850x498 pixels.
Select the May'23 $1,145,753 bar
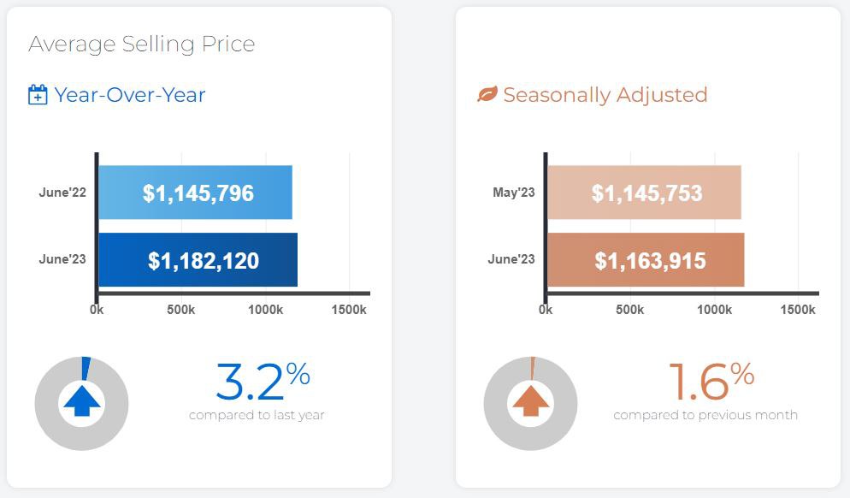tap(645, 193)
